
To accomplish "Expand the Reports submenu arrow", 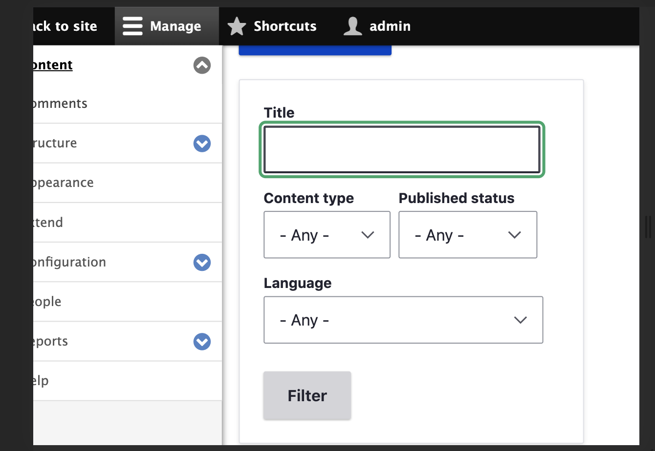I will pos(202,341).
